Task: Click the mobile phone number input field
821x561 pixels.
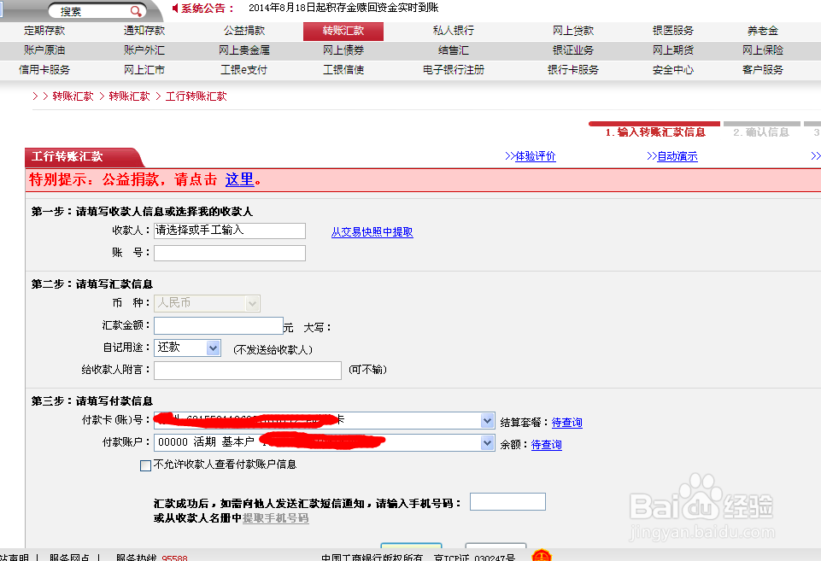Action: click(507, 501)
